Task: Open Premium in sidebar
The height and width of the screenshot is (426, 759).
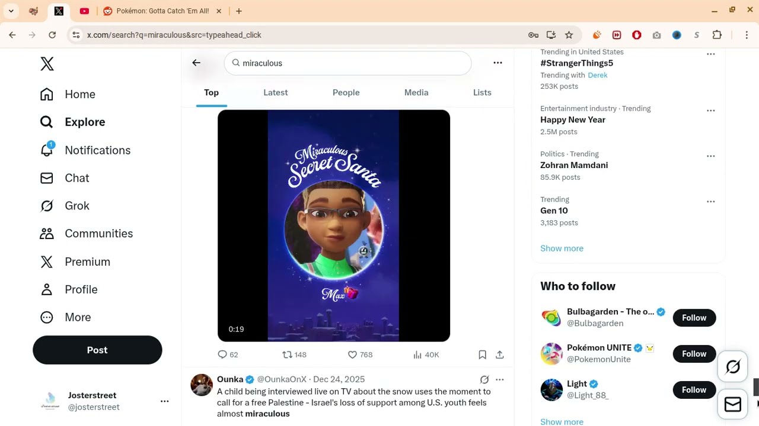Action: pyautogui.click(x=75, y=262)
